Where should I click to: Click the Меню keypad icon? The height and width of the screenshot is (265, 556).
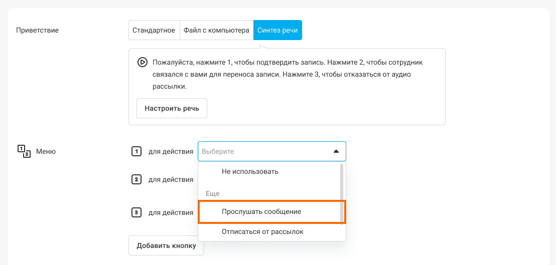(x=24, y=151)
